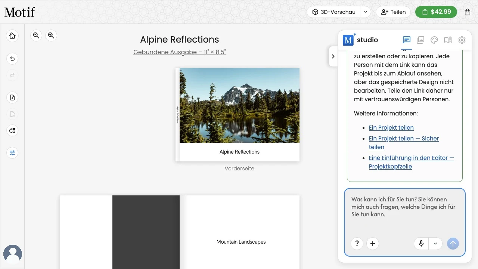Viewport: 478px width, 269px height.
Task: Open the shopping bag cart icon
Action: click(468, 12)
